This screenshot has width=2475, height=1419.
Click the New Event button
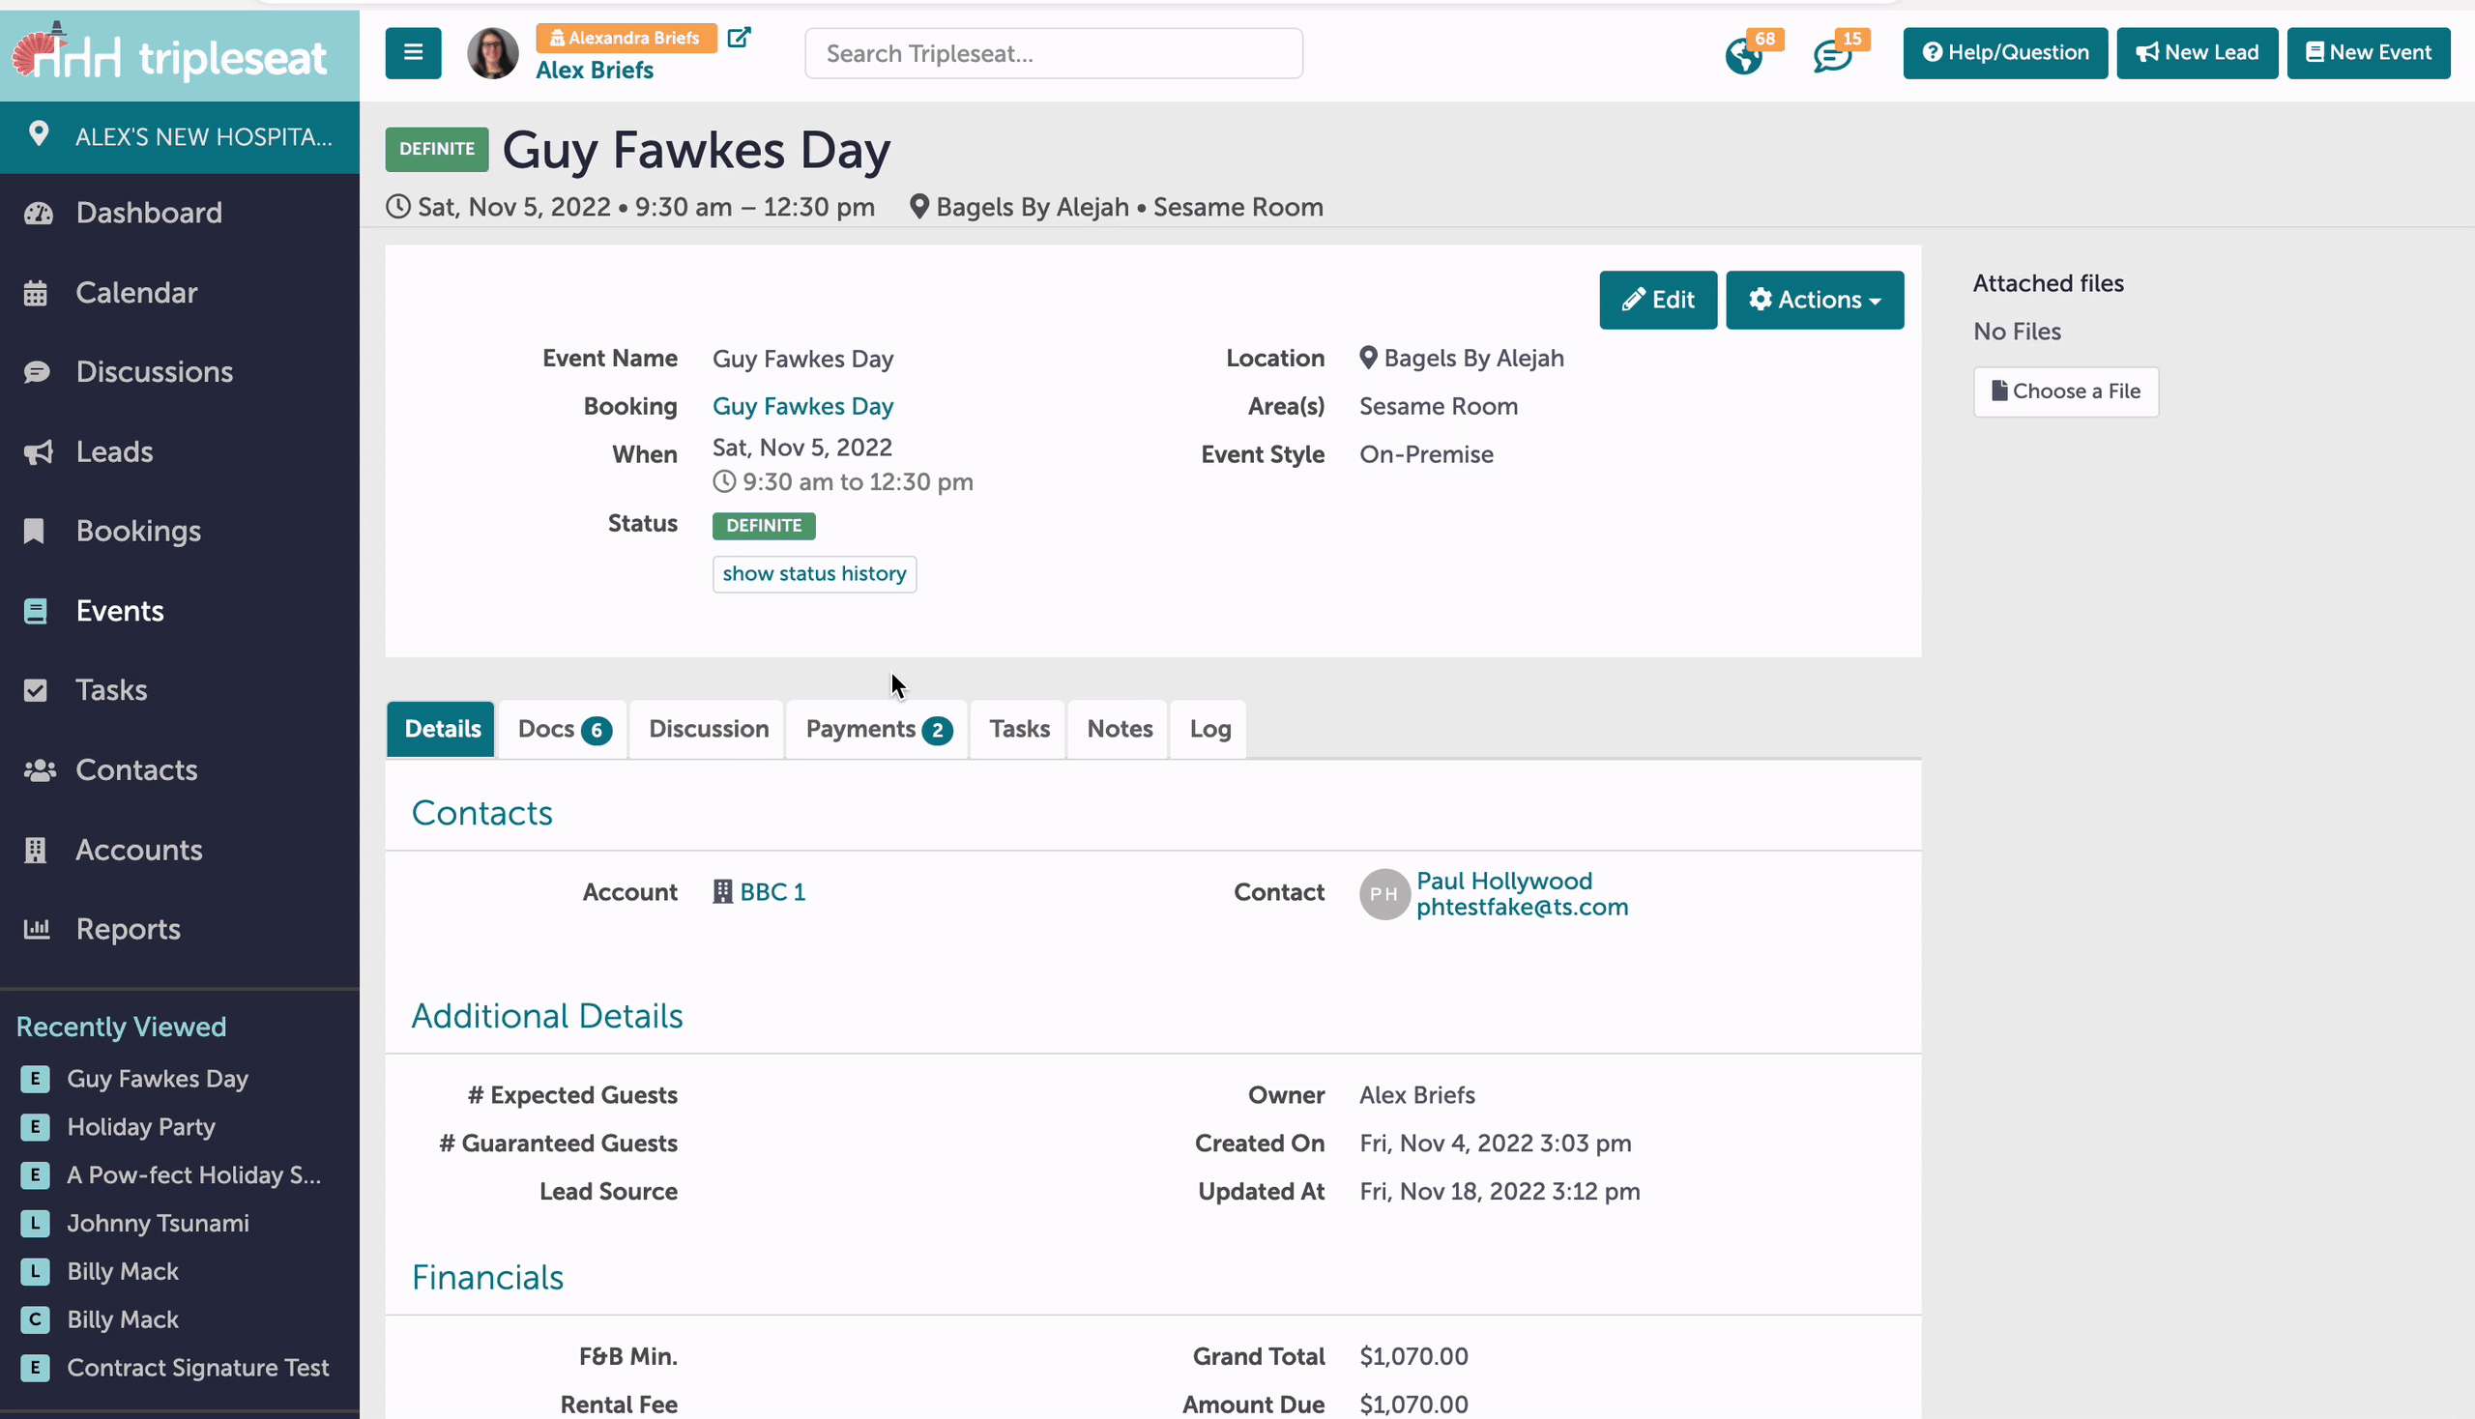tap(2368, 52)
